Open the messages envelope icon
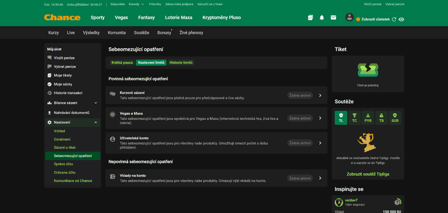The width and height of the screenshot is (448, 213). 333,18
